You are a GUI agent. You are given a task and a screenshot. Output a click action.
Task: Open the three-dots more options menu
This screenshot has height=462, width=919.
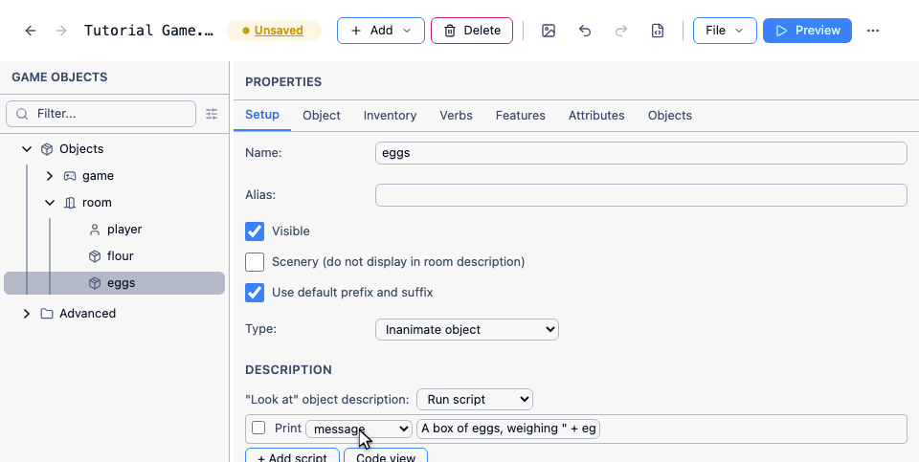click(873, 31)
